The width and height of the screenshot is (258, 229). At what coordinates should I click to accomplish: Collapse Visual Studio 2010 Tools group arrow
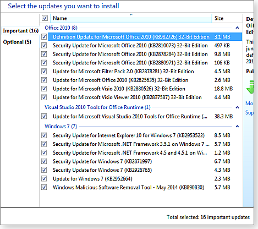(237, 107)
